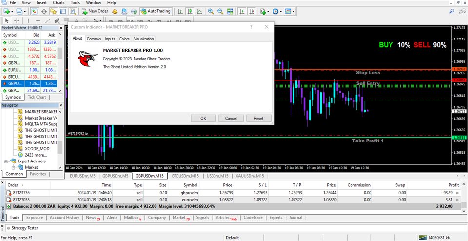Viewport: 468px width, 241px height.
Task: Toggle the AutoTrading button
Action: coord(155,11)
